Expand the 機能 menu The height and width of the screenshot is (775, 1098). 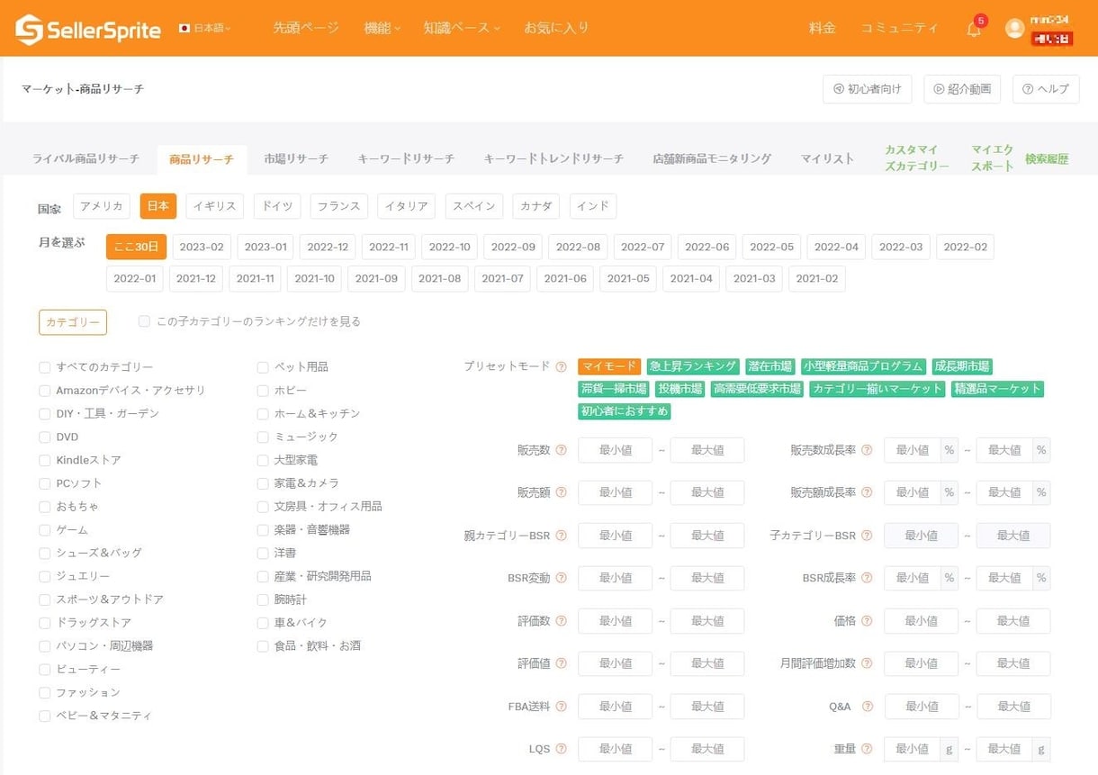(382, 28)
